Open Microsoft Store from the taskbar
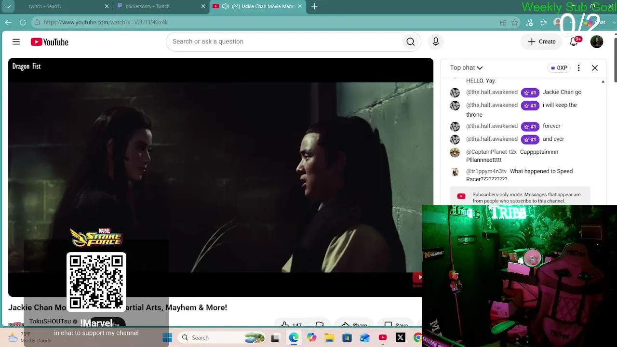This screenshot has width=617, height=347. (347, 338)
